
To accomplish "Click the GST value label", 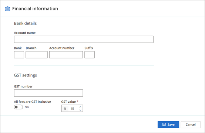I will click(x=68, y=102).
